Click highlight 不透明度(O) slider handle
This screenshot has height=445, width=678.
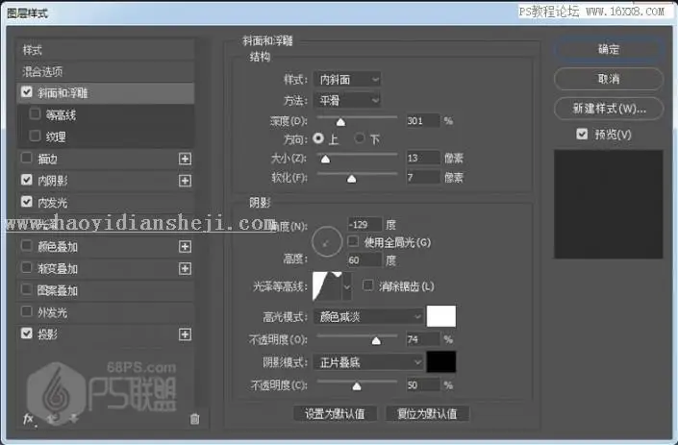click(376, 341)
